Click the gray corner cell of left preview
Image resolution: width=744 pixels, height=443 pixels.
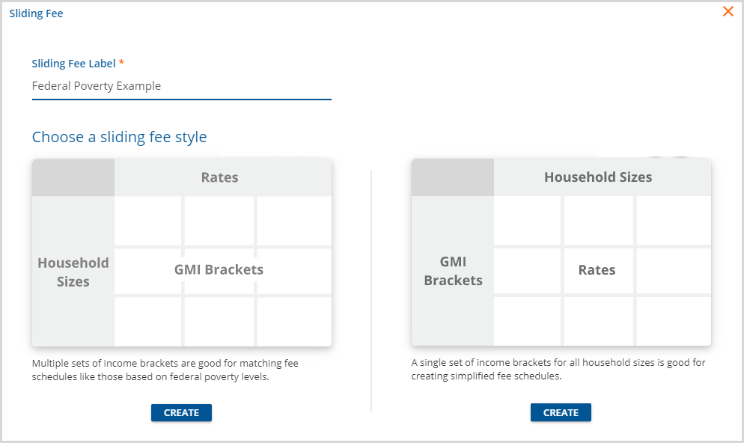click(x=73, y=177)
